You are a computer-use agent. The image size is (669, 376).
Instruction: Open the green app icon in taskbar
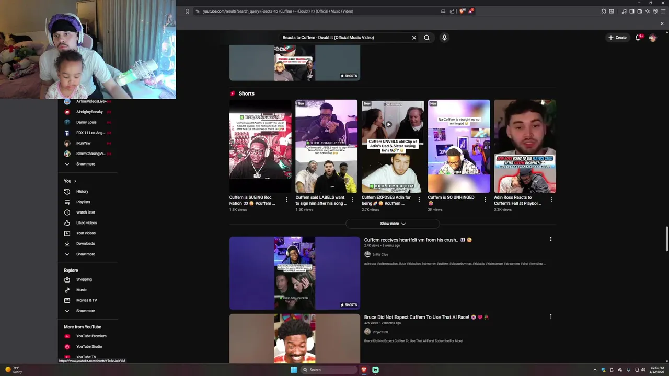[x=375, y=370]
